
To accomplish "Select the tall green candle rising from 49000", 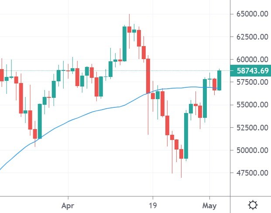I will coord(186,136).
